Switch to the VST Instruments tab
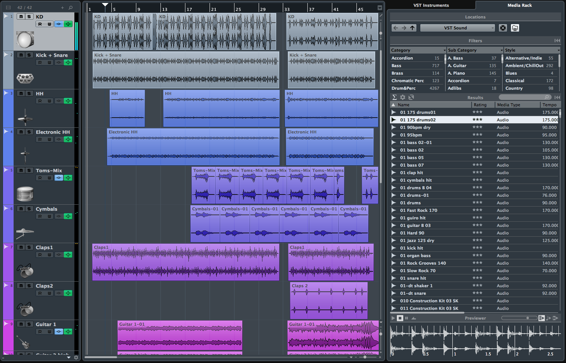Viewport: 566px width, 363px height. coord(431,5)
